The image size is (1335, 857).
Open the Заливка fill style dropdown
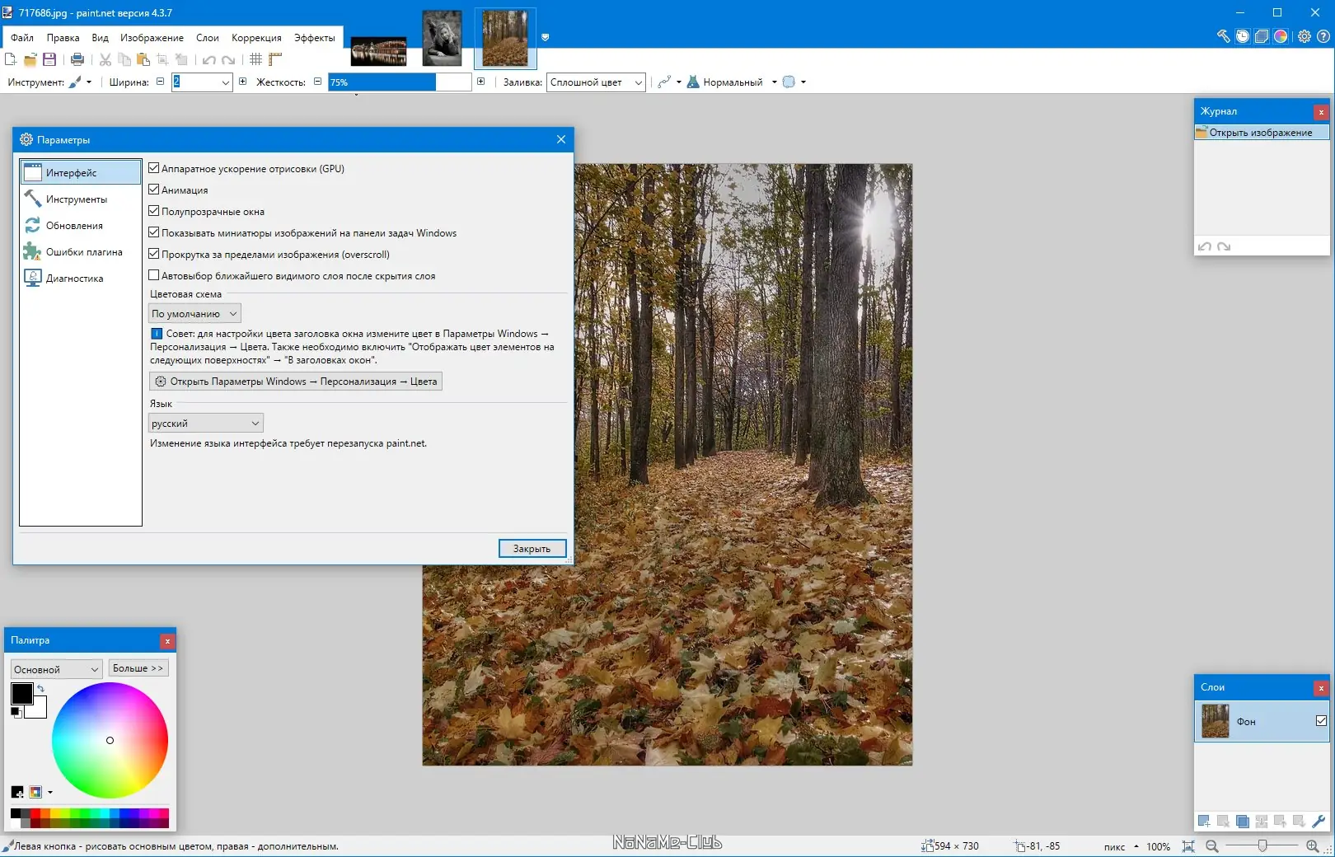(x=596, y=82)
